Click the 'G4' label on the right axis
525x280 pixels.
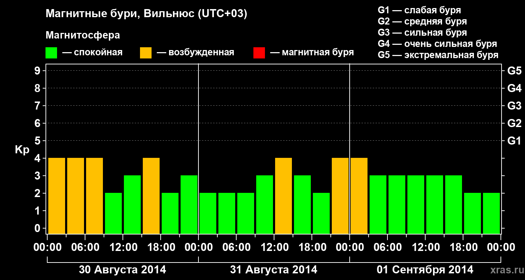coord(514,88)
